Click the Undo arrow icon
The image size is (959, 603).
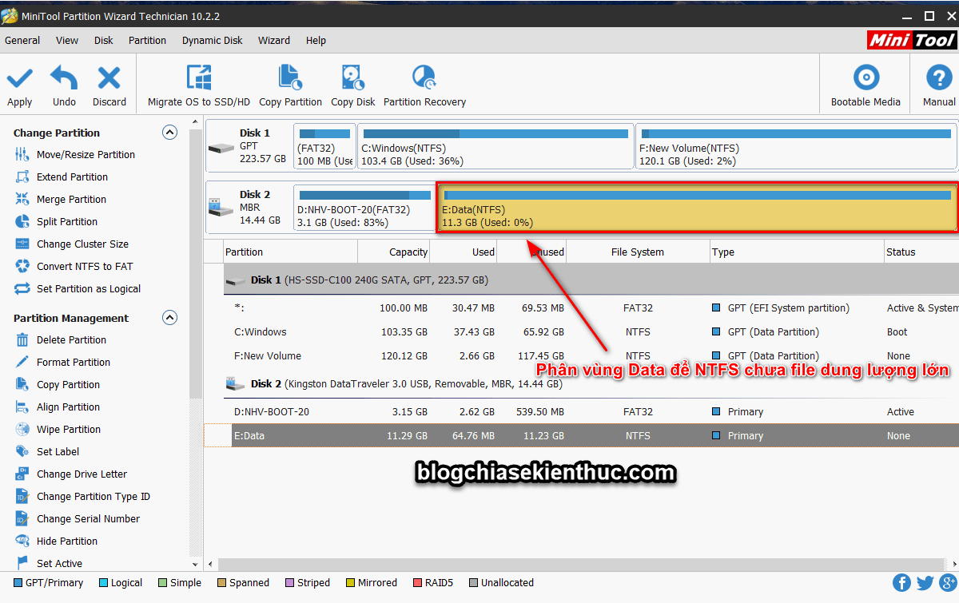point(64,78)
